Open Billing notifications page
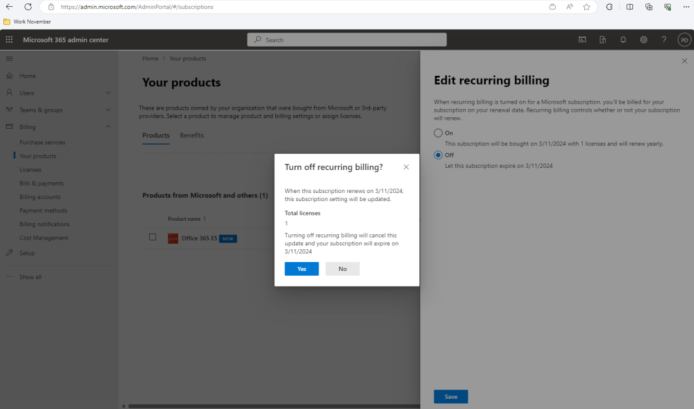This screenshot has width=694, height=409. [x=44, y=225]
